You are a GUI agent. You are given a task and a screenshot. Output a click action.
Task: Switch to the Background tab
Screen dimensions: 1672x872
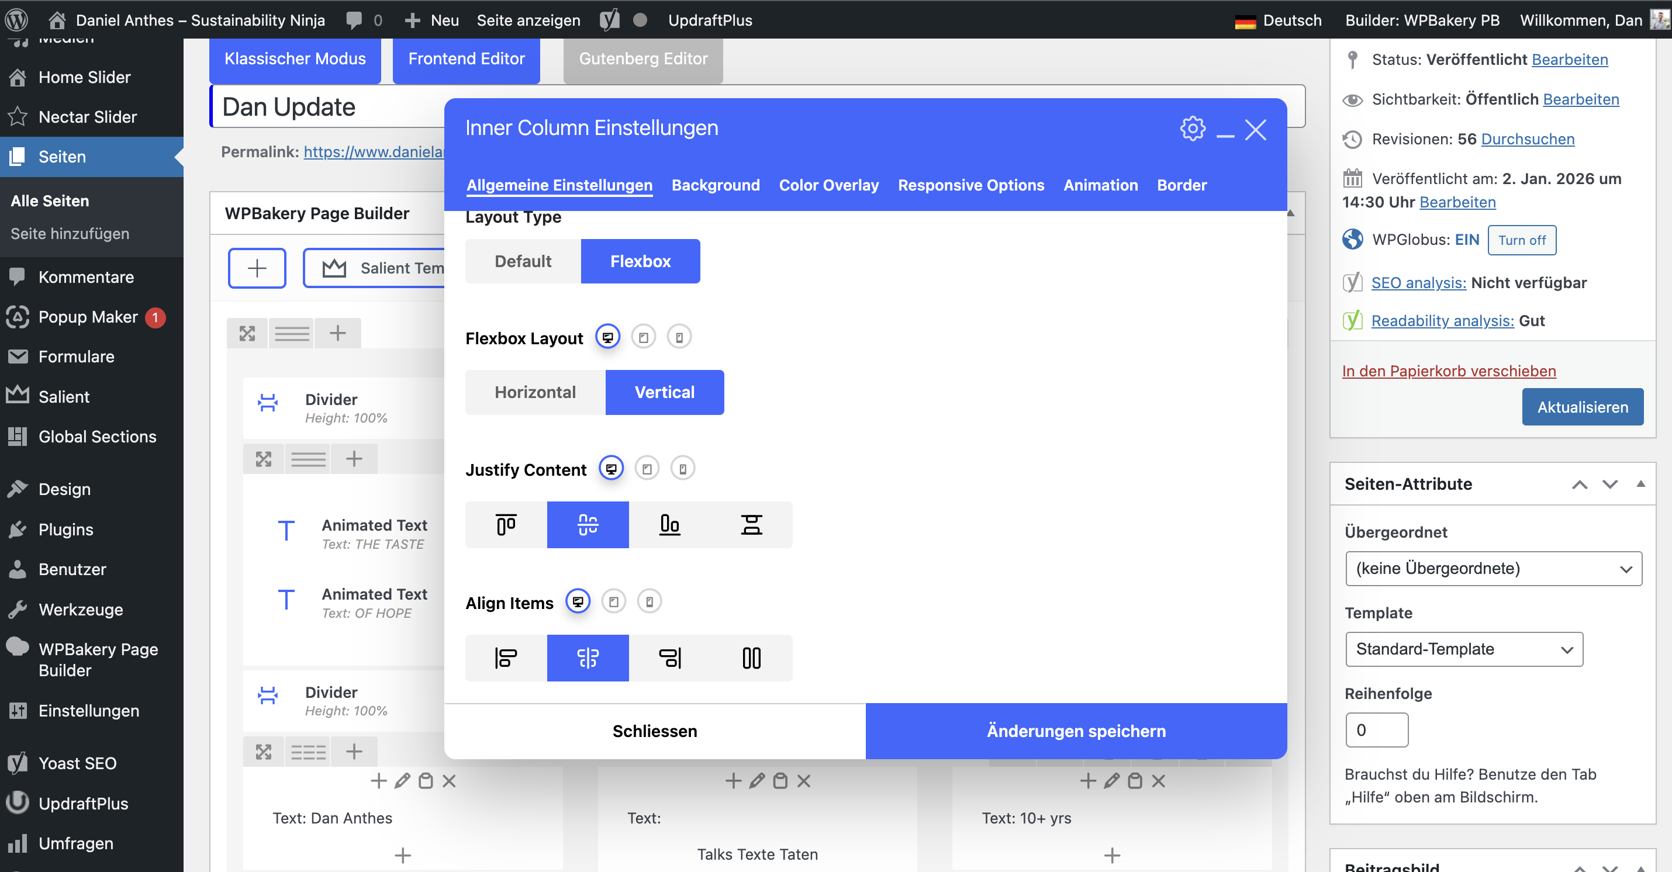715,185
